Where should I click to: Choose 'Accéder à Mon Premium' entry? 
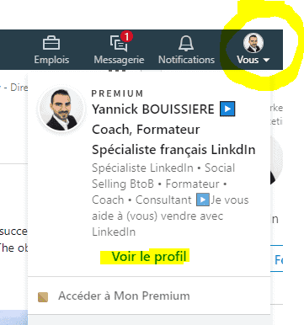(x=124, y=296)
